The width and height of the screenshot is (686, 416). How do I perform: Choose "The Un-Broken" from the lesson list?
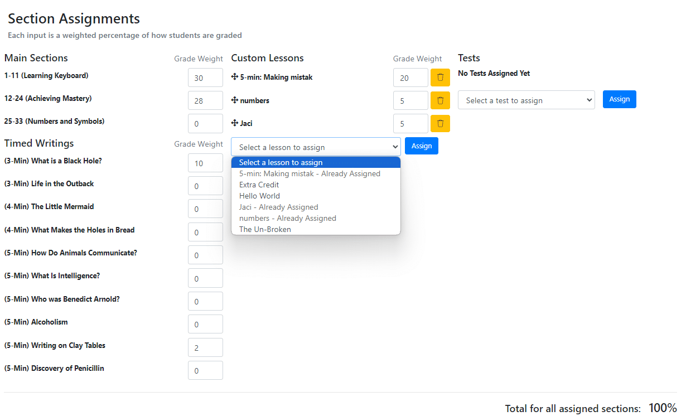click(x=265, y=229)
